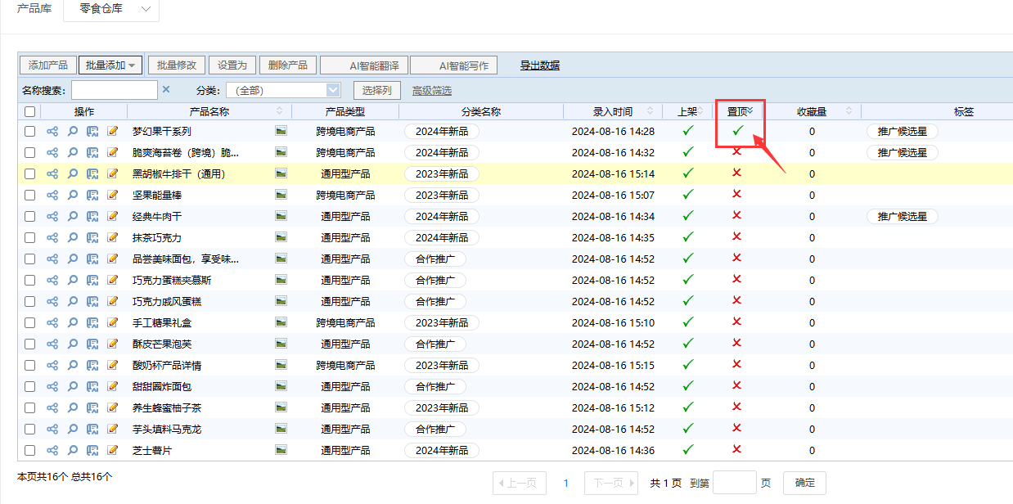
Task: Expand the 批量添加 dropdown button
Action: [110, 65]
